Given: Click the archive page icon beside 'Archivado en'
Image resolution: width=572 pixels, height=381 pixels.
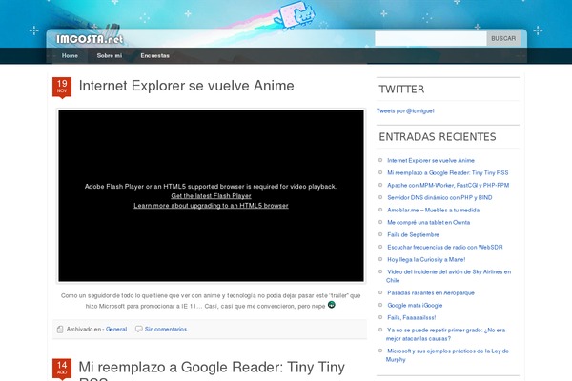Looking at the screenshot, I should click(60, 330).
